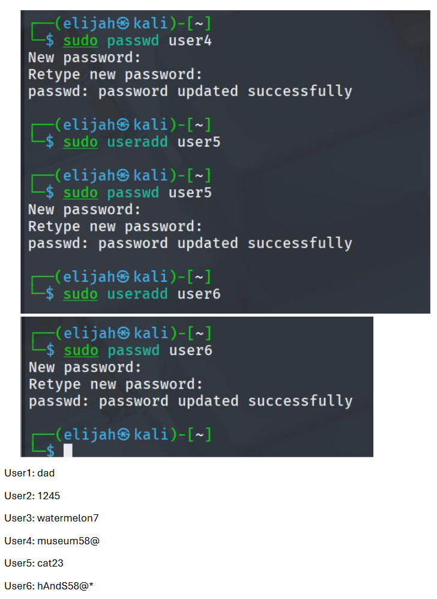This screenshot has height=599, width=437.
Task: Click the 'User1: dad' text line
Action: click(x=29, y=473)
